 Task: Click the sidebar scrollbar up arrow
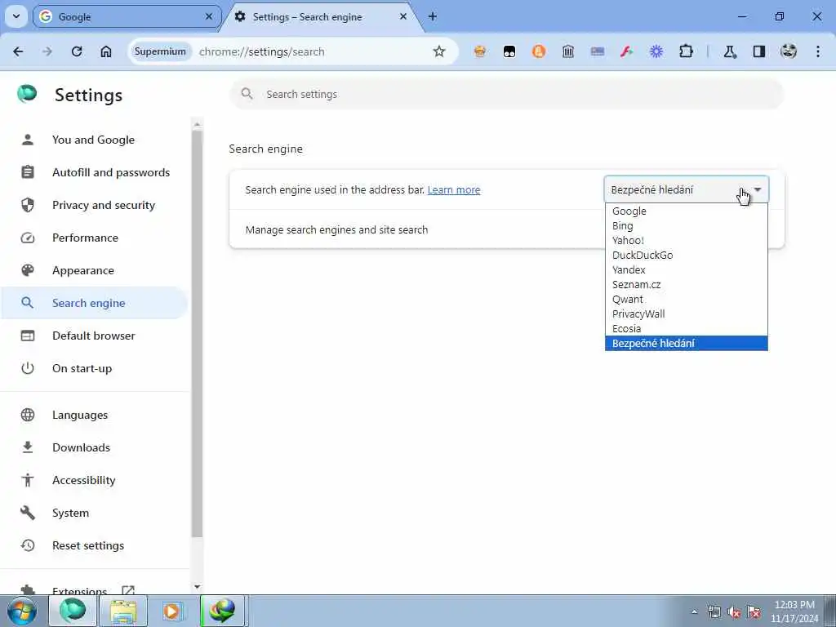pos(198,124)
